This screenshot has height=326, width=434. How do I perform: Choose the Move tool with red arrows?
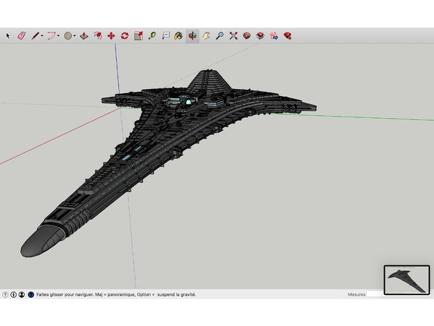coord(111,36)
